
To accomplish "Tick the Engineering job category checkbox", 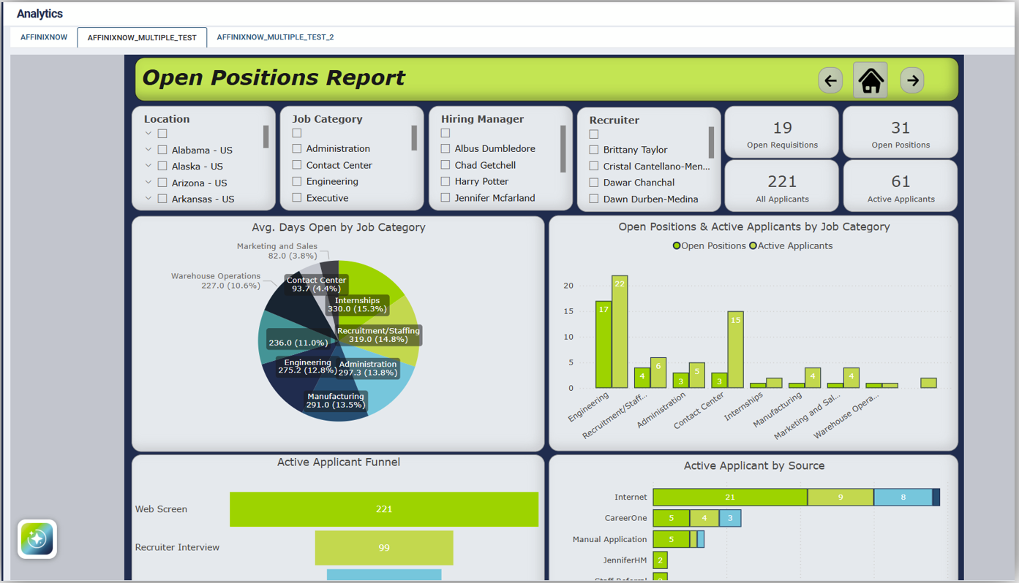I will pos(297,181).
